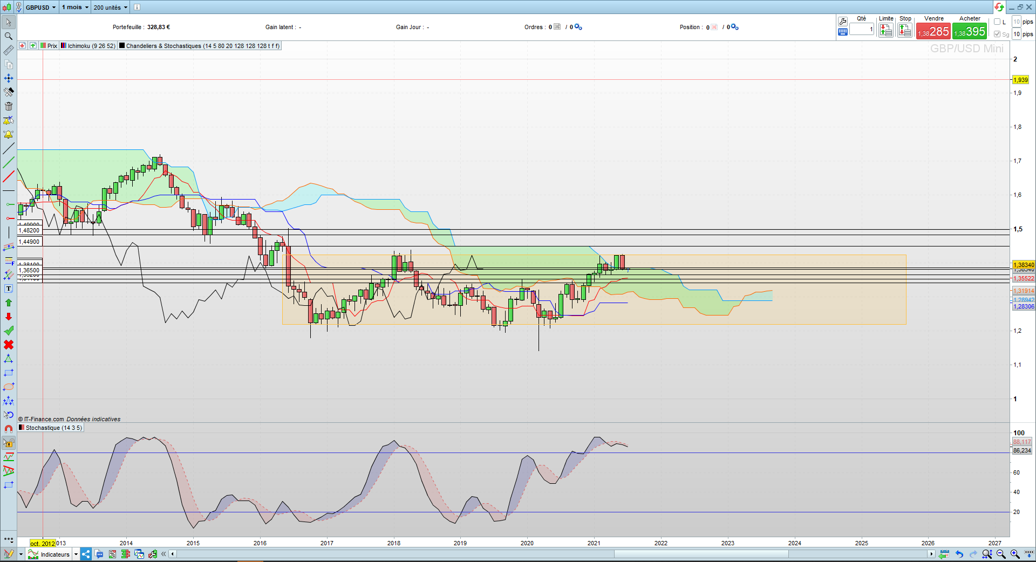1036x562 pixels.
Task: Select the text annotation tool
Action: pos(9,289)
